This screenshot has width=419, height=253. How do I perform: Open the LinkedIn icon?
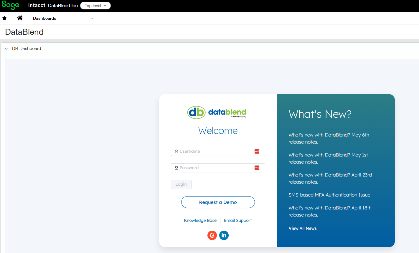(x=224, y=235)
